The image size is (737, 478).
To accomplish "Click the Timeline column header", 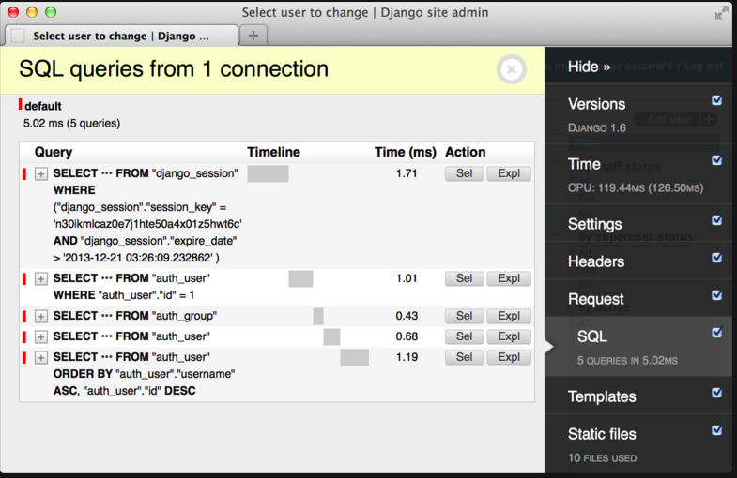I will [x=273, y=152].
